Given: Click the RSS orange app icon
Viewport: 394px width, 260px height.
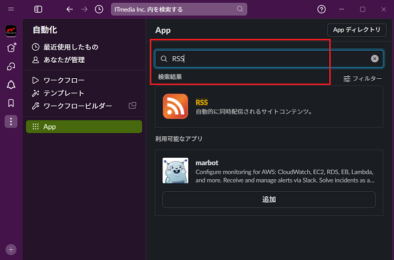Looking at the screenshot, I should (x=176, y=106).
